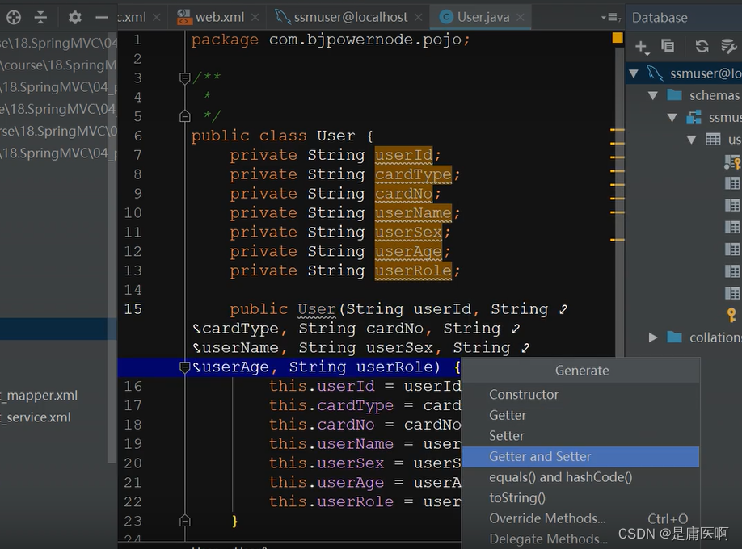Click the add new data source plus icon
Screen dimensions: 742x549
[x=641, y=46]
